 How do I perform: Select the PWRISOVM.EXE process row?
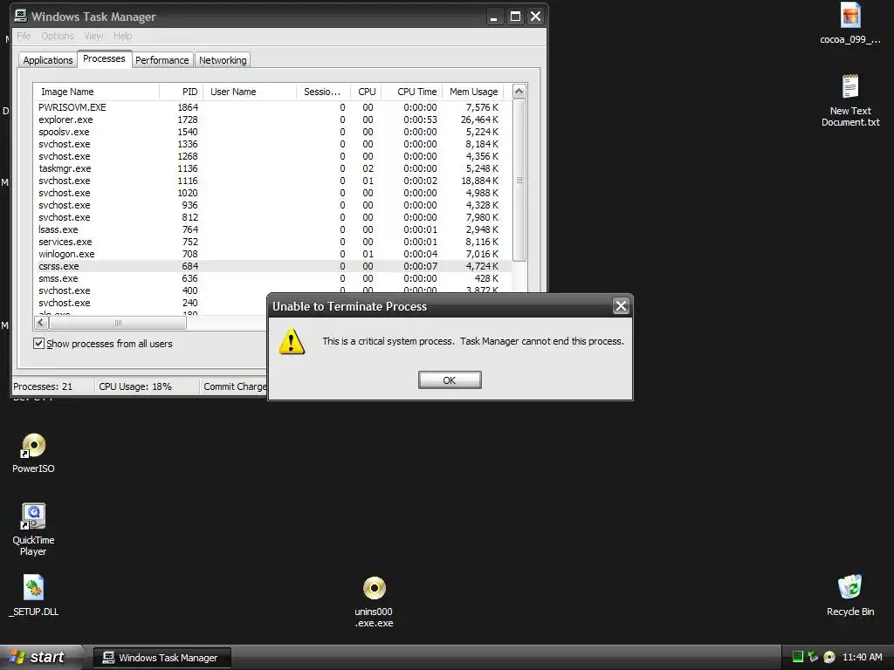point(272,107)
